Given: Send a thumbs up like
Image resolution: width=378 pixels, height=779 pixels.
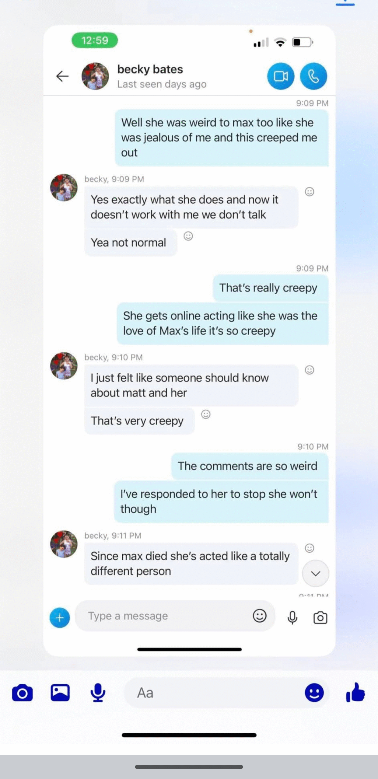Looking at the screenshot, I should pyautogui.click(x=355, y=693).
